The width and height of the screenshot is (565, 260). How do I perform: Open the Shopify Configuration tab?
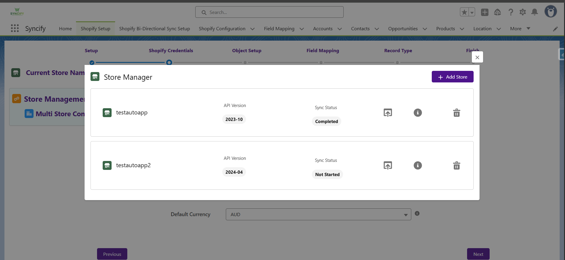click(222, 29)
